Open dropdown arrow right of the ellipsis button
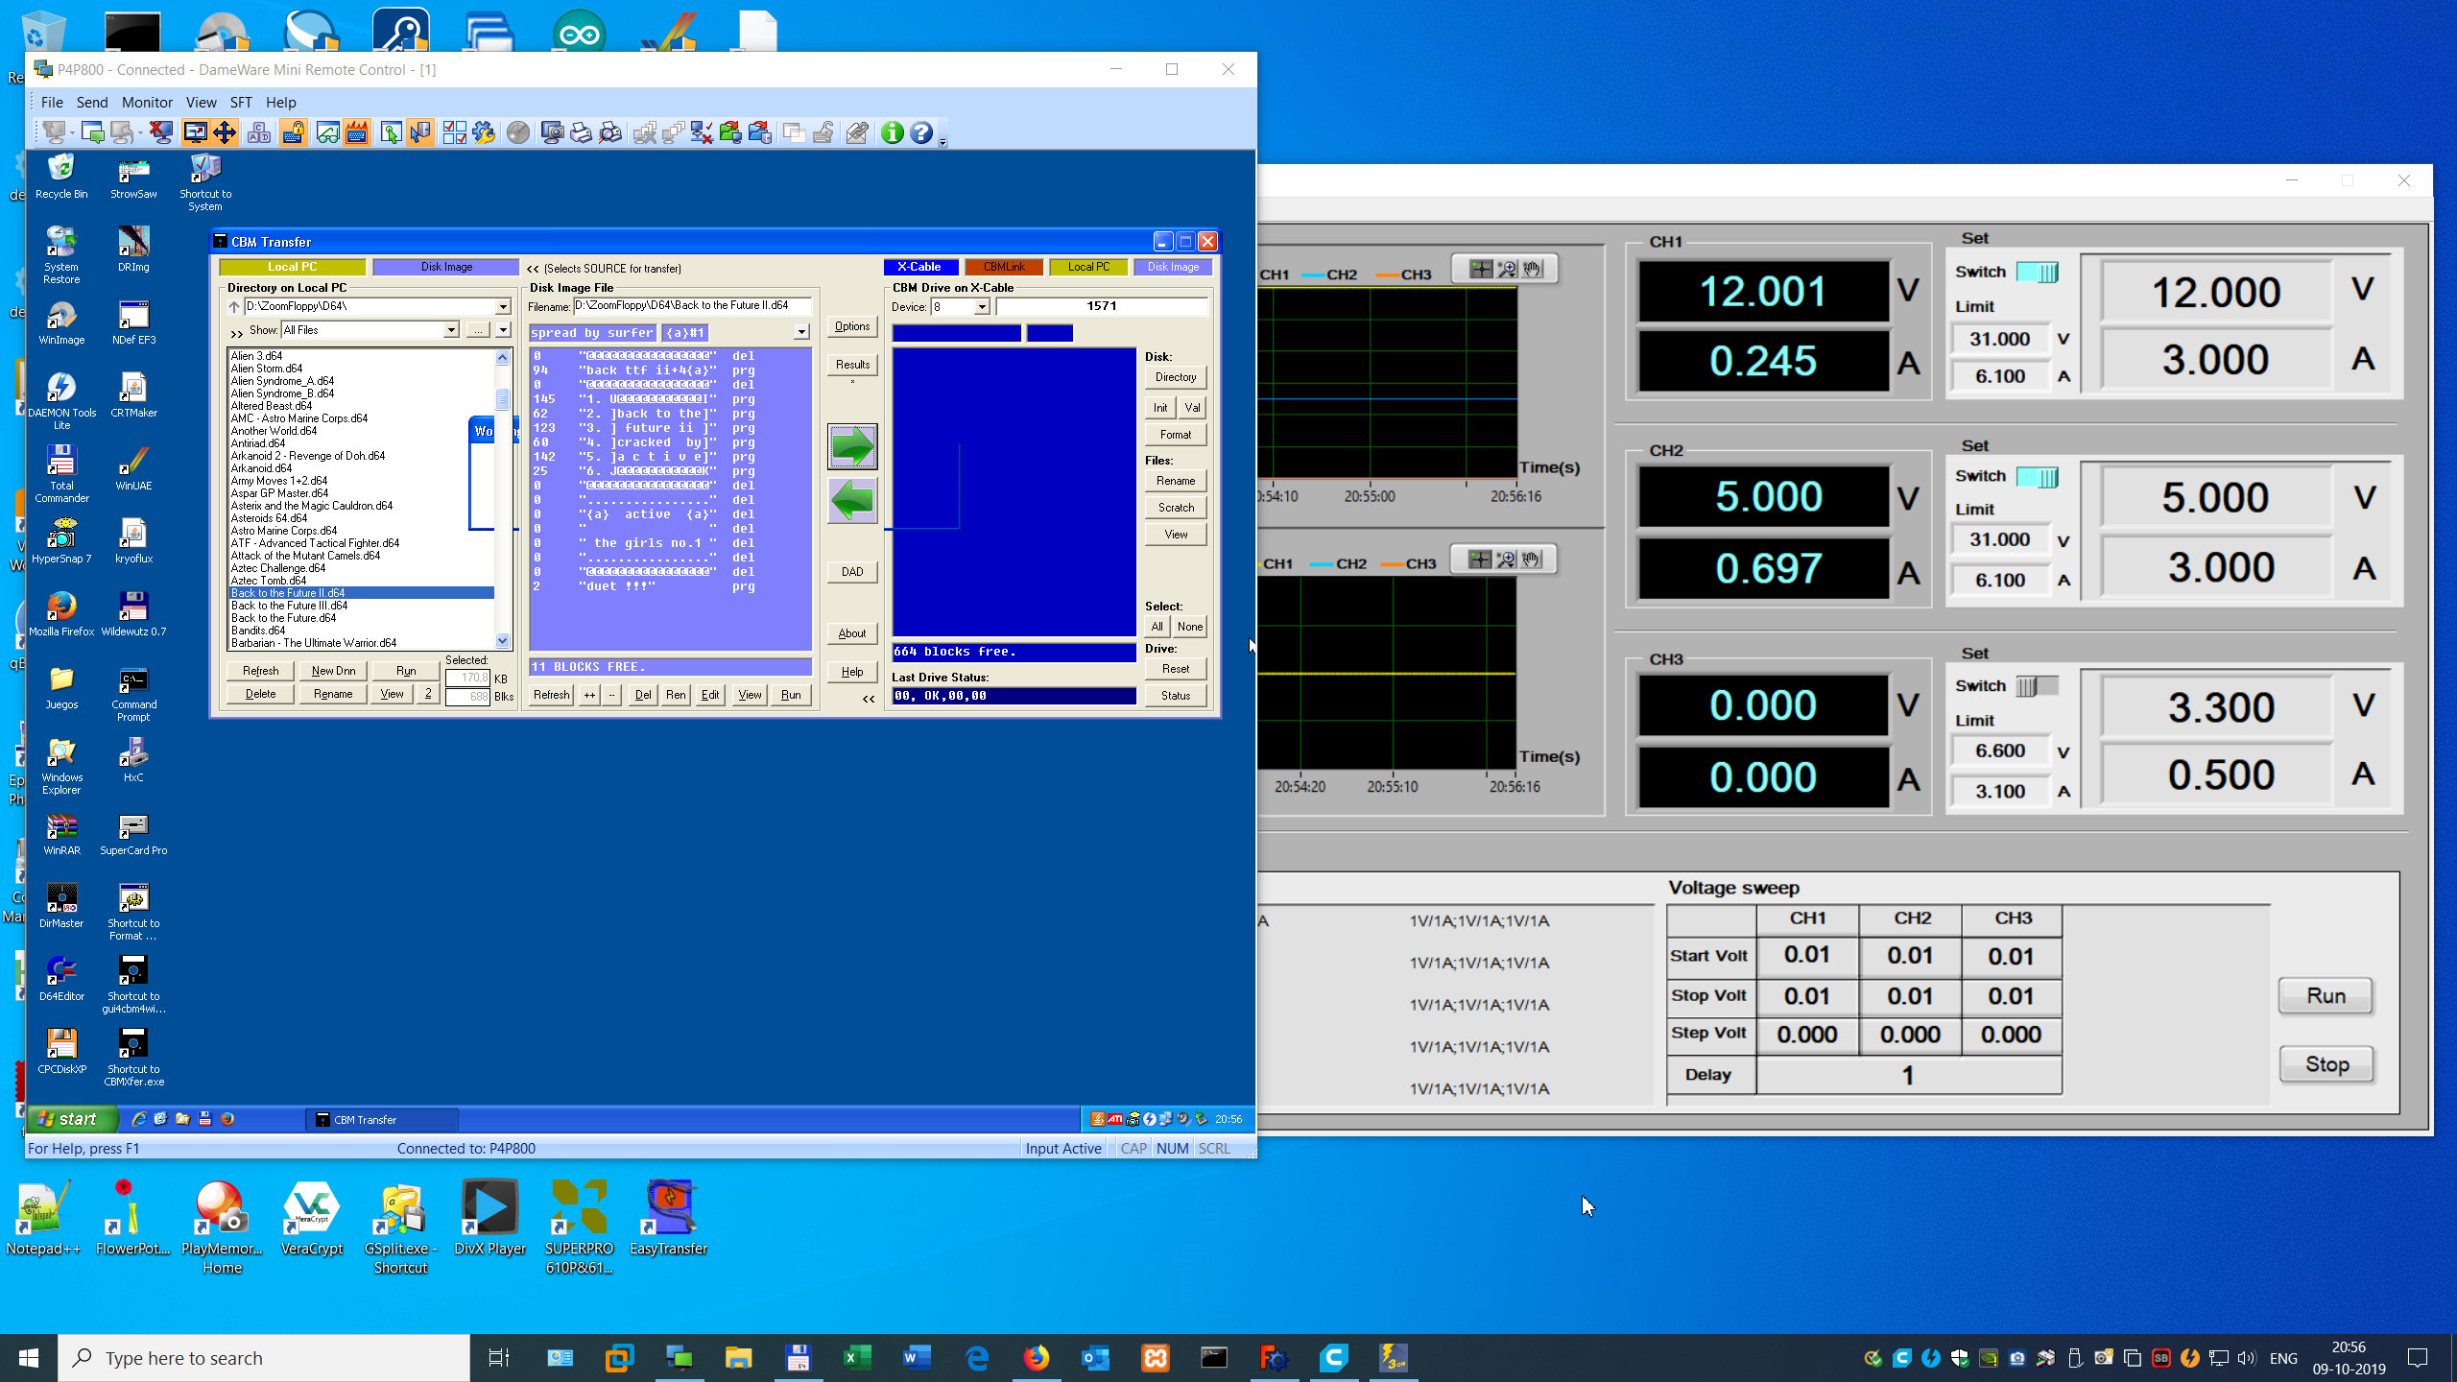 click(503, 330)
